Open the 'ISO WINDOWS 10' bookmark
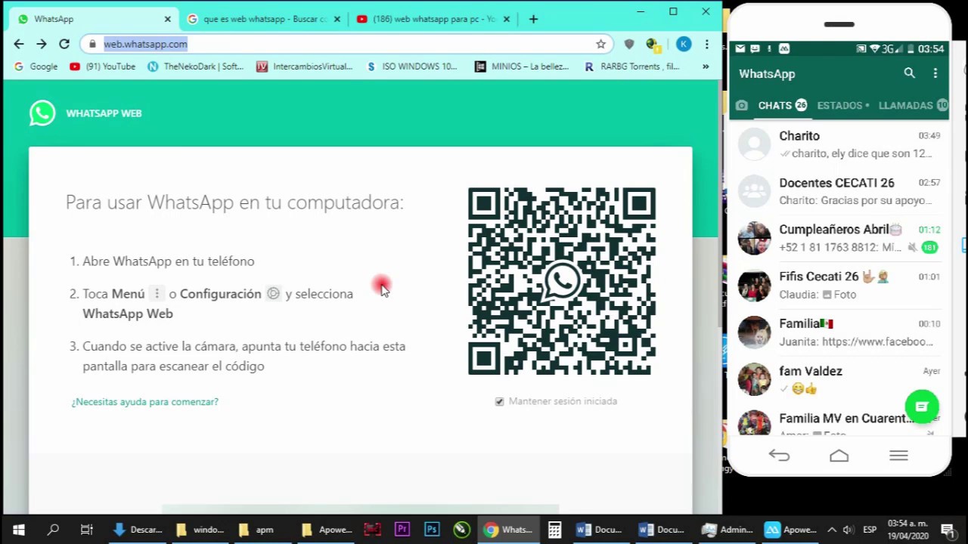 click(411, 66)
